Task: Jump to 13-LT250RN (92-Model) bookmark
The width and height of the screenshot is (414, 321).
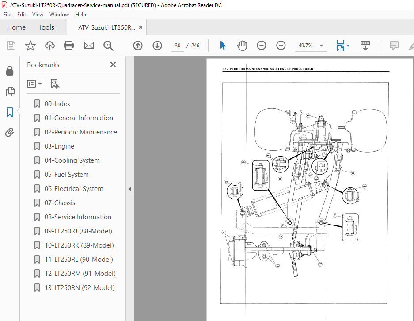Action: click(80, 288)
